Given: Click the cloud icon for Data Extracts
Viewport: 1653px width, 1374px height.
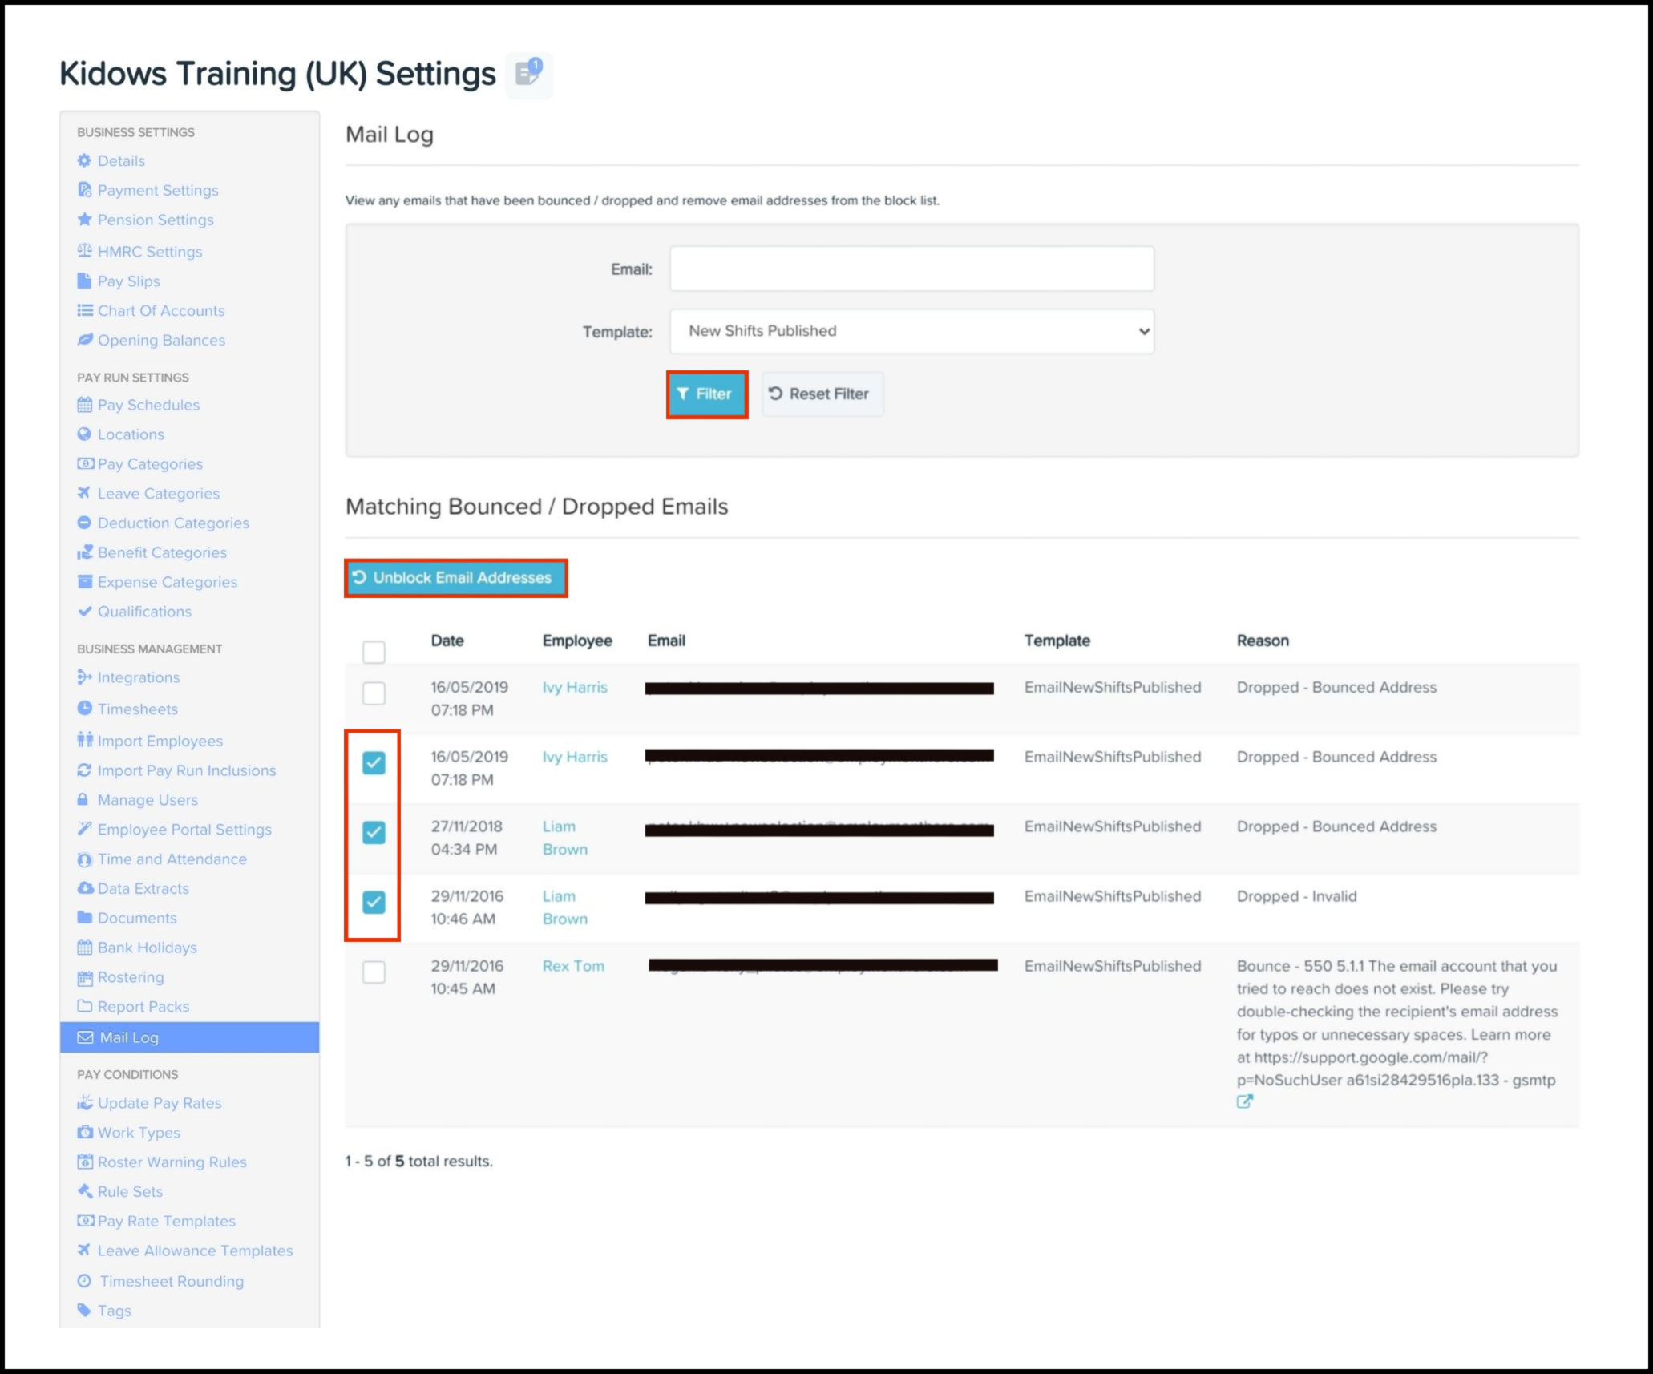Looking at the screenshot, I should click(84, 888).
